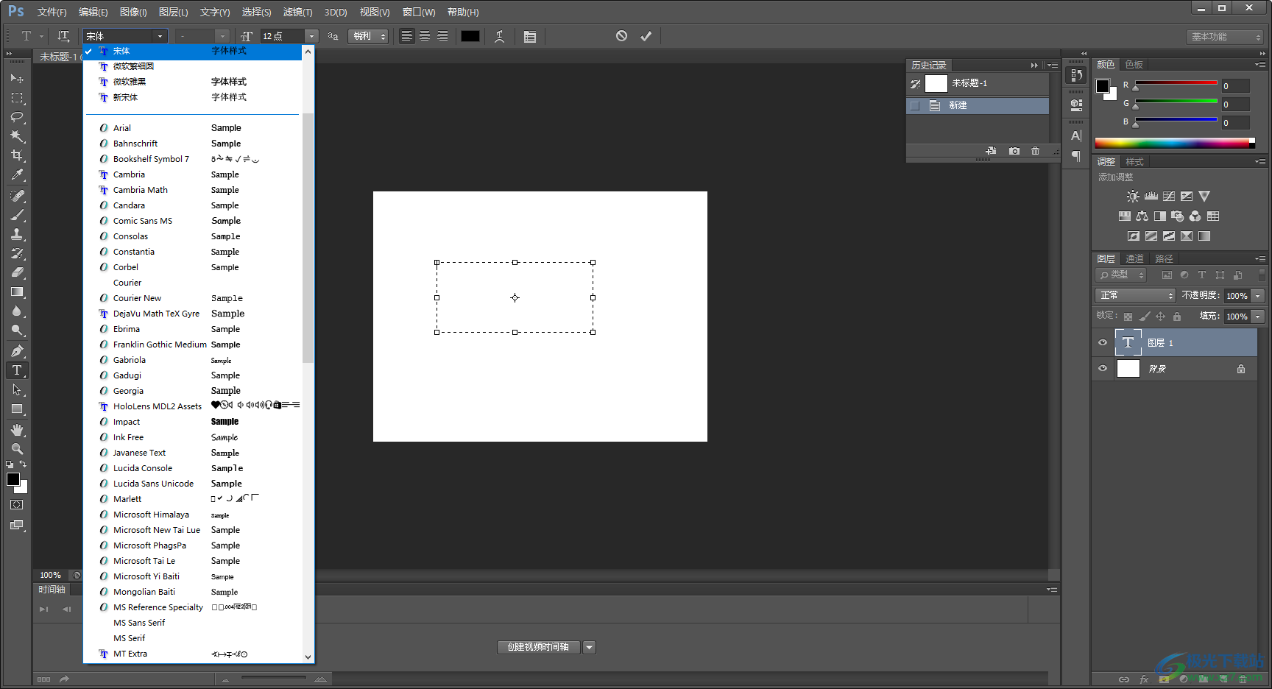Select the Magic Wand tool
The width and height of the screenshot is (1272, 689).
17,135
